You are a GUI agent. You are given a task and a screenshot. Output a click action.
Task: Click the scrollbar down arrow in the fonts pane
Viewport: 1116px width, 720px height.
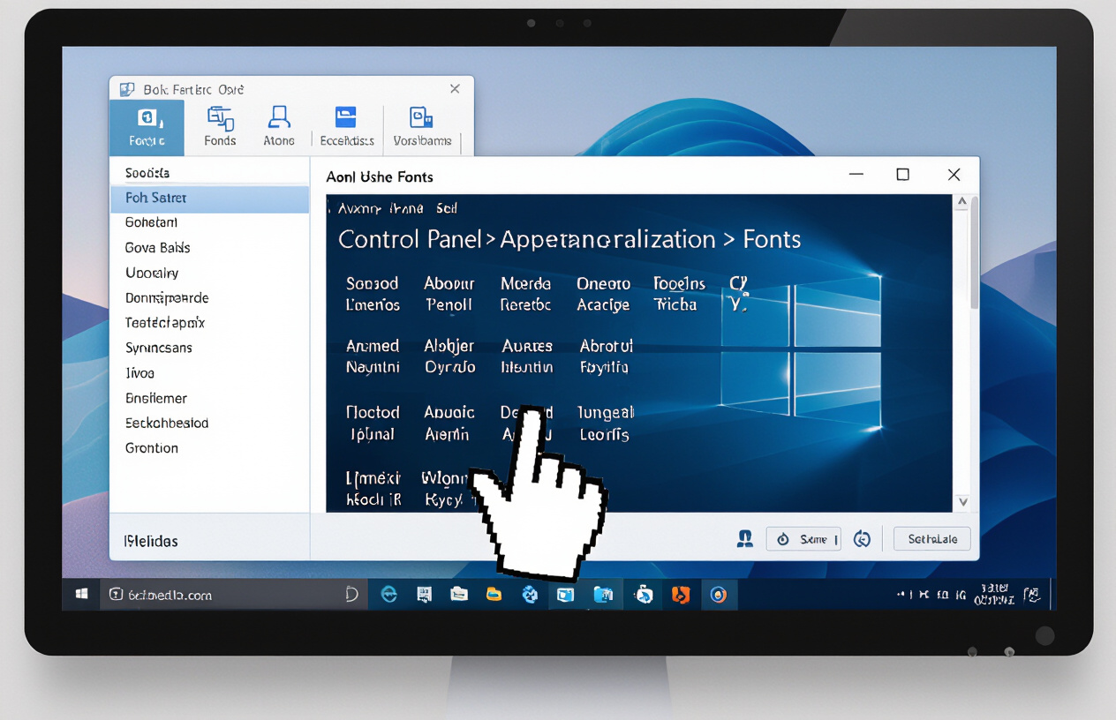point(962,502)
